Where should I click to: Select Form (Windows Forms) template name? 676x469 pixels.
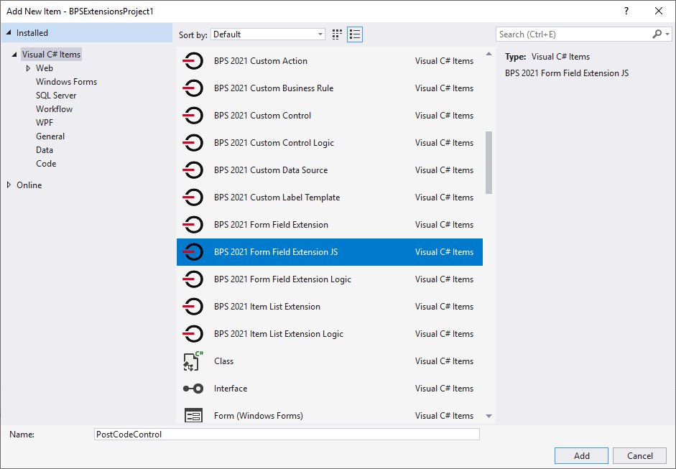[x=258, y=416]
